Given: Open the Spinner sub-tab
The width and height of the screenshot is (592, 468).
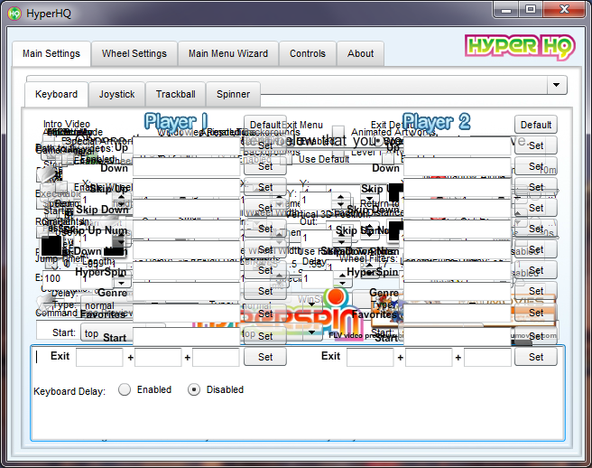Looking at the screenshot, I should click(233, 94).
